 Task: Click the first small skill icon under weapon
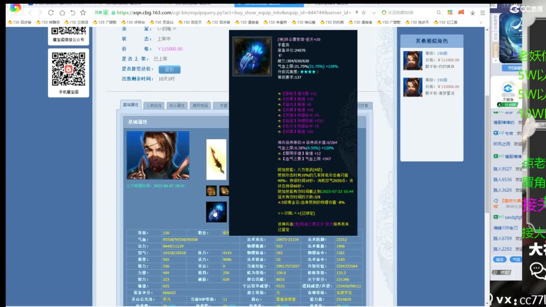pos(211,191)
